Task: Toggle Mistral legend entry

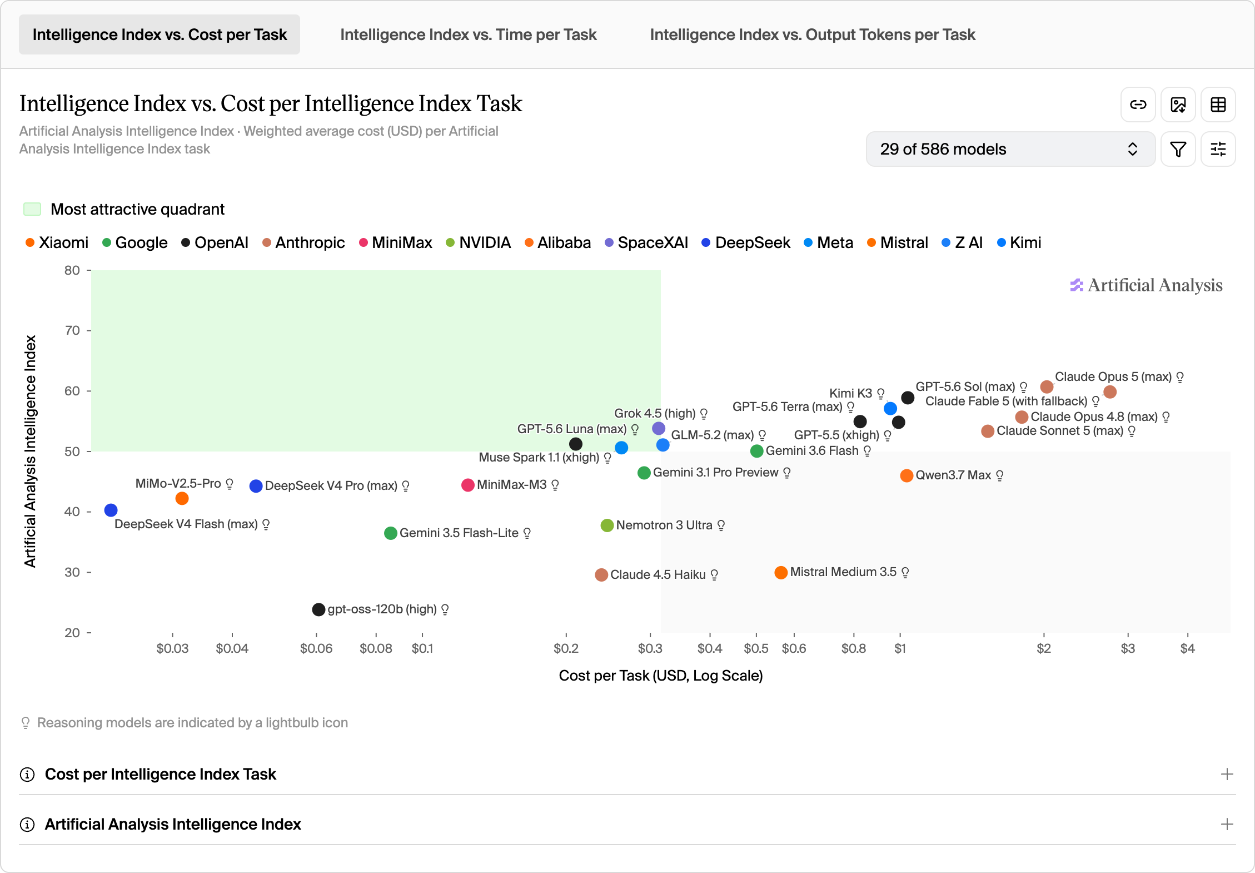Action: point(898,242)
